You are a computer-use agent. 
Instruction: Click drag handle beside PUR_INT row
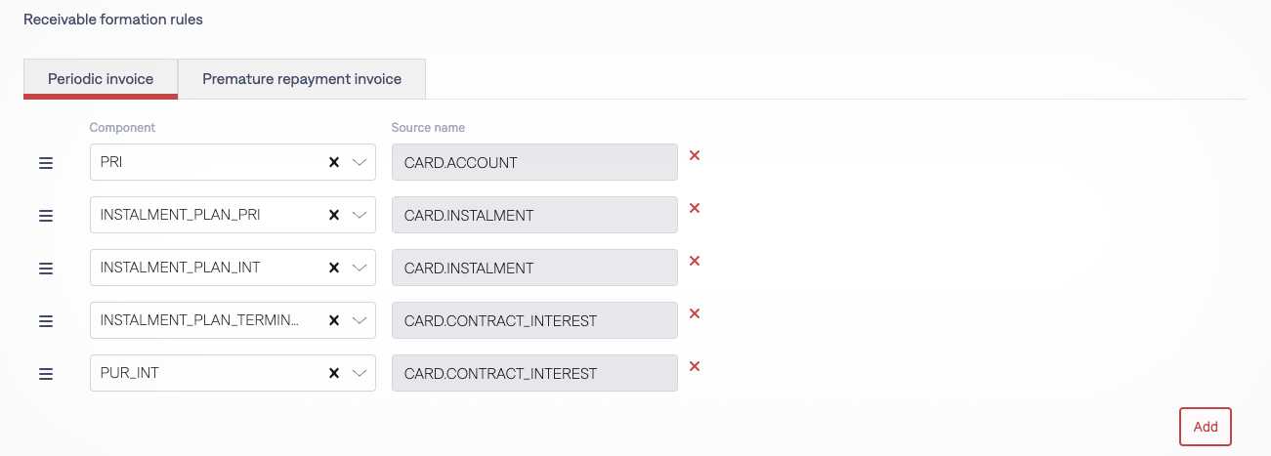(45, 374)
